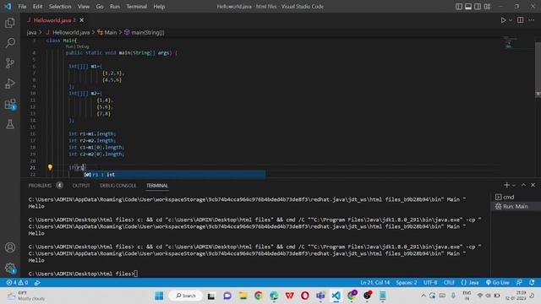Toggle the bottom panel layout icon
The image size is (541, 304).
[x=468, y=7]
